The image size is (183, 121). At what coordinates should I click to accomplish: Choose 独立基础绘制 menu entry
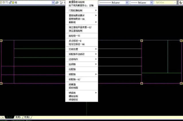(81, 31)
